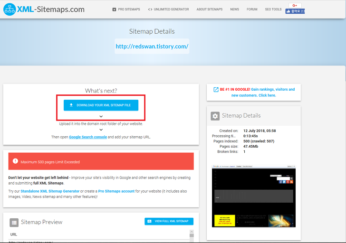346x243 pixels.
Task: Open UNLIMITED GENERATOR in the navigation
Action: pyautogui.click(x=169, y=9)
